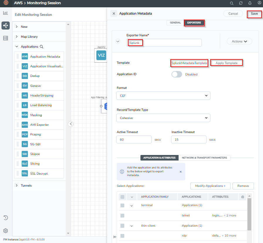The image size is (263, 243).
Task: Open the inventory server icon in sidebar
Action: (6, 38)
